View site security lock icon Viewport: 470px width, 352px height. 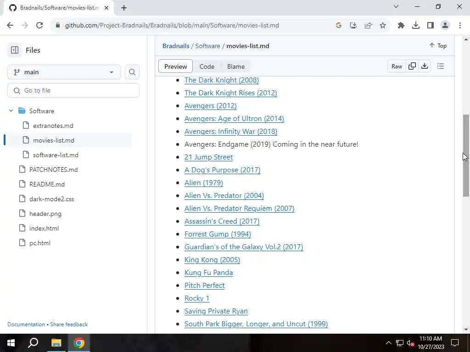click(x=58, y=26)
